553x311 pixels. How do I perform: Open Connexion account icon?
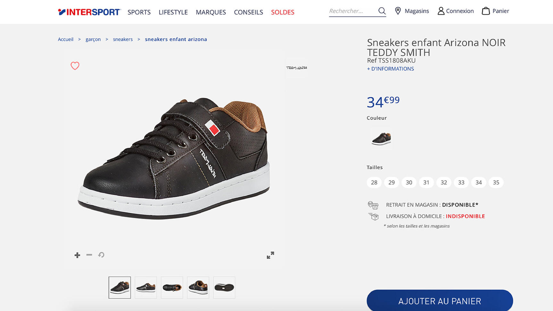click(441, 11)
